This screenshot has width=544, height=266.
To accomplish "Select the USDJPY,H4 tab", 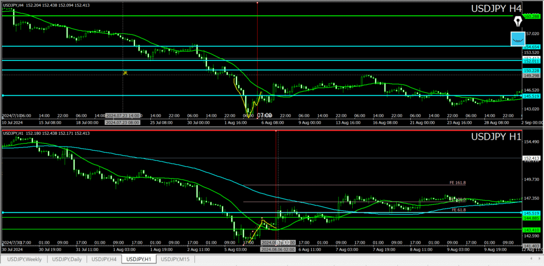I will click(104, 259).
